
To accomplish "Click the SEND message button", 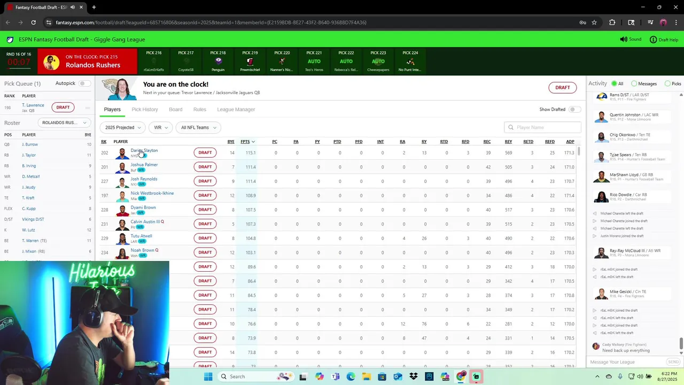I will pyautogui.click(x=673, y=362).
